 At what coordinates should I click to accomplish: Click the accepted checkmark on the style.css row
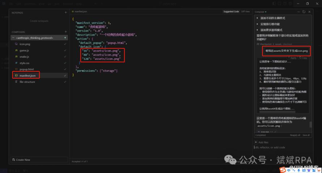tap(65, 63)
